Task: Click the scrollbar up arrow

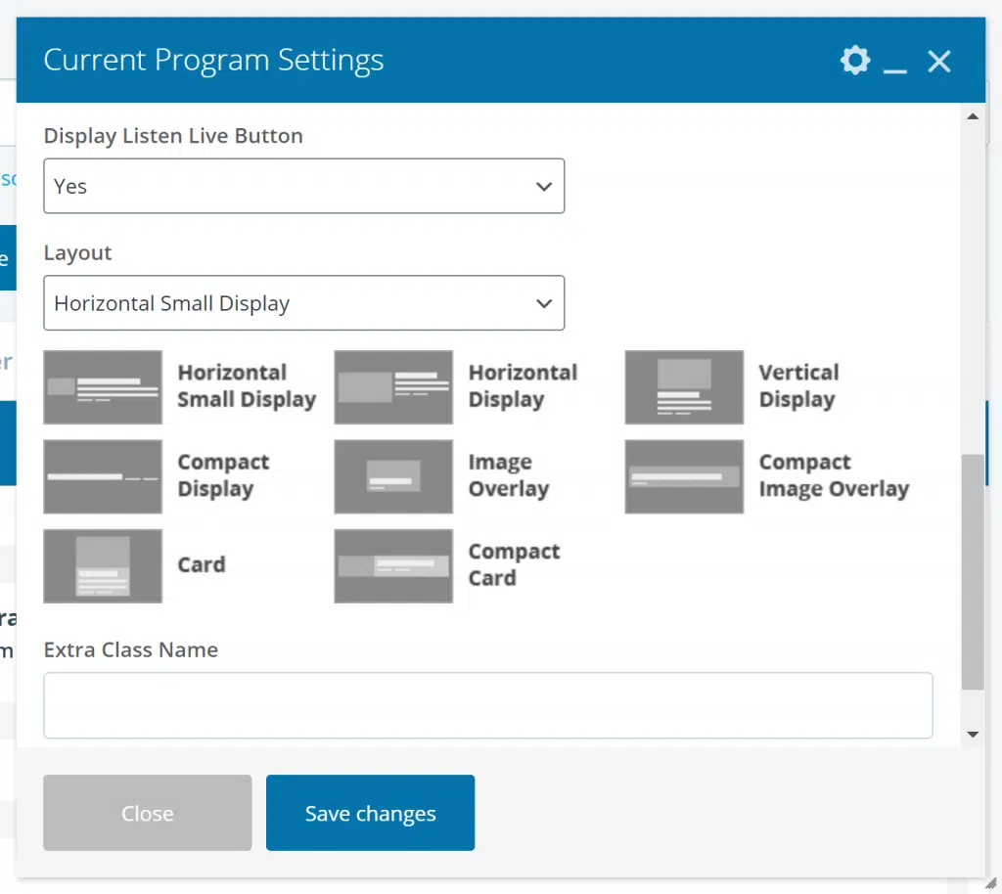Action: pyautogui.click(x=973, y=116)
